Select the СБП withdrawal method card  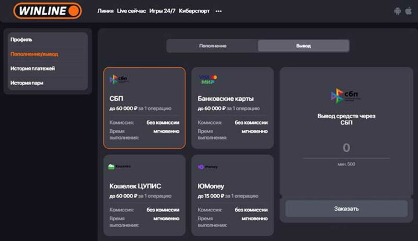(x=144, y=108)
